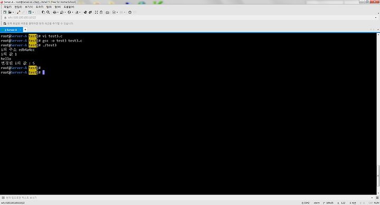Click the Help question mark icon
Image resolution: width=380 pixels, height=205 pixels.
pyautogui.click(x=130, y=12)
